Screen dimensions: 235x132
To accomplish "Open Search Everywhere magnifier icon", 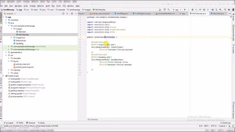I will tap(225, 10).
